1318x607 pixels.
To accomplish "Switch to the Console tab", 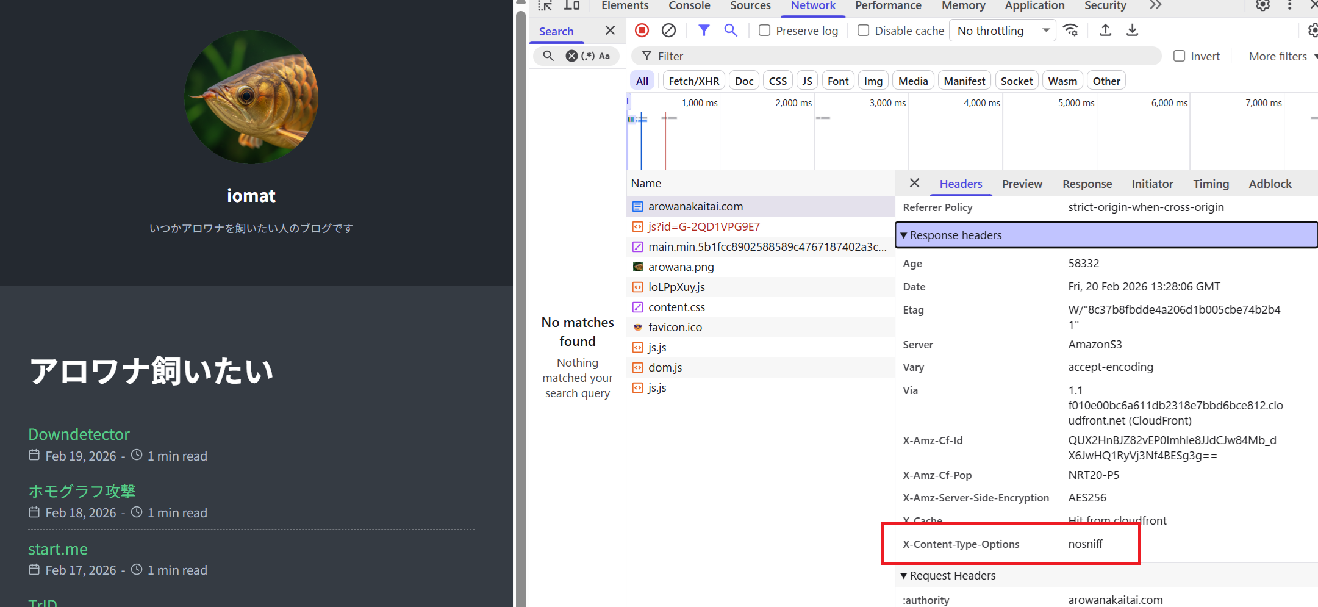I will point(689,6).
